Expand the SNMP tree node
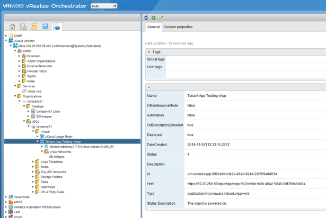This screenshot has height=218, width=326. (6, 35)
